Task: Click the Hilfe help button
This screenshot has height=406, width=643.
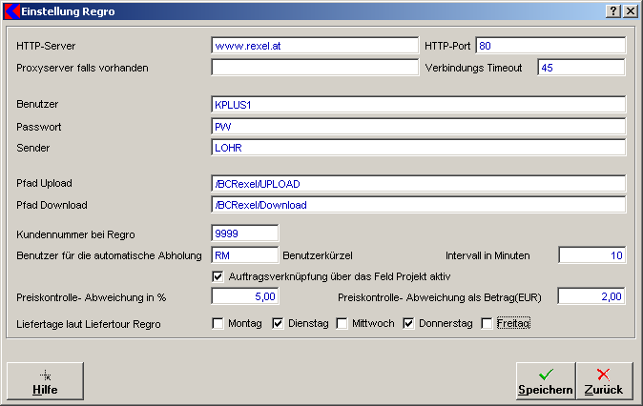Action: [x=45, y=381]
